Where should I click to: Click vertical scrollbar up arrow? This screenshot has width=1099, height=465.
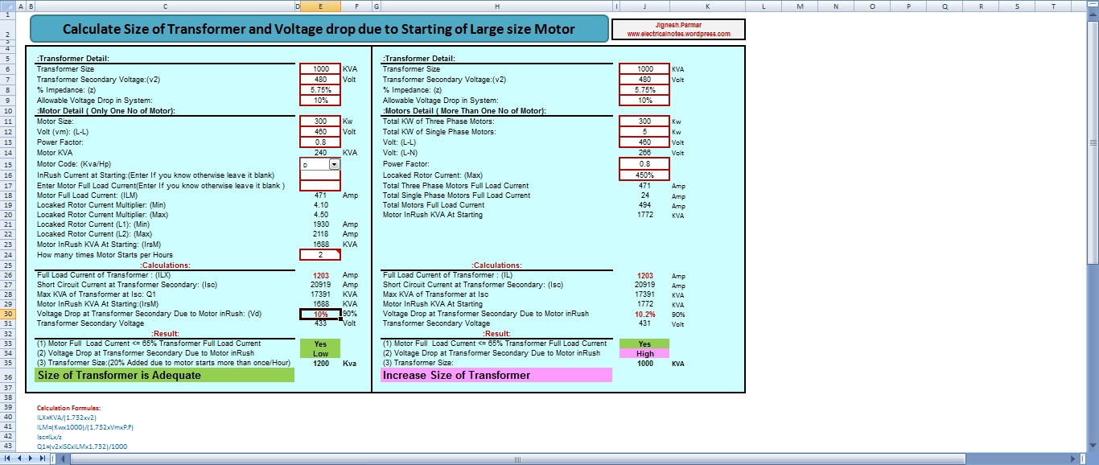(1093, 14)
